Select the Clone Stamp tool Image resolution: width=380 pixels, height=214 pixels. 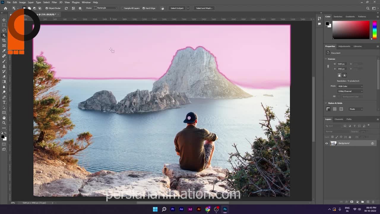(4, 66)
